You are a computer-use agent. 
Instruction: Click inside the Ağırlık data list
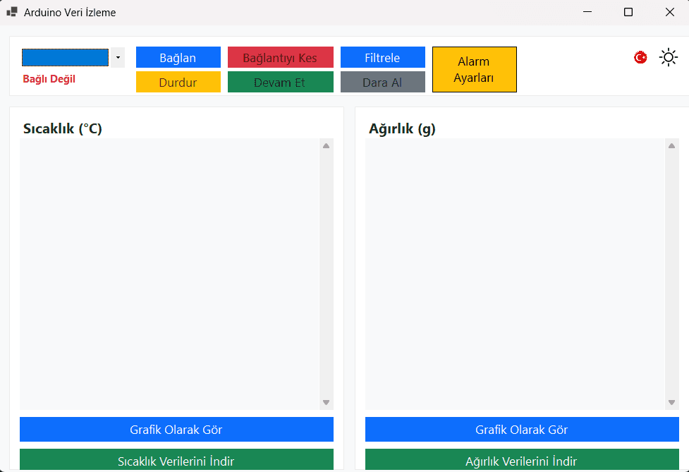tap(515, 274)
